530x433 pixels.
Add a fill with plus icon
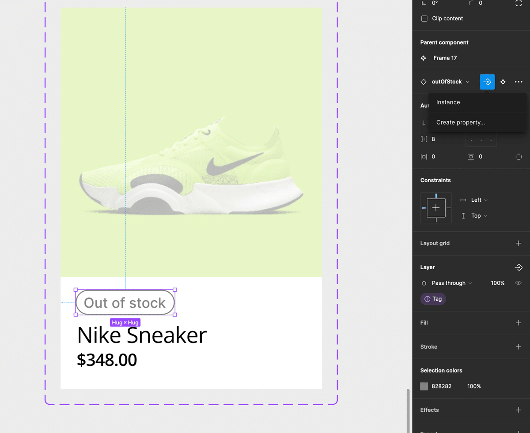[519, 323]
